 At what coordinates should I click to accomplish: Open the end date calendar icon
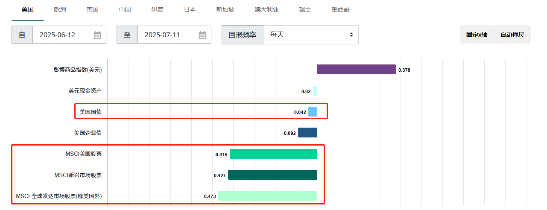(x=202, y=35)
